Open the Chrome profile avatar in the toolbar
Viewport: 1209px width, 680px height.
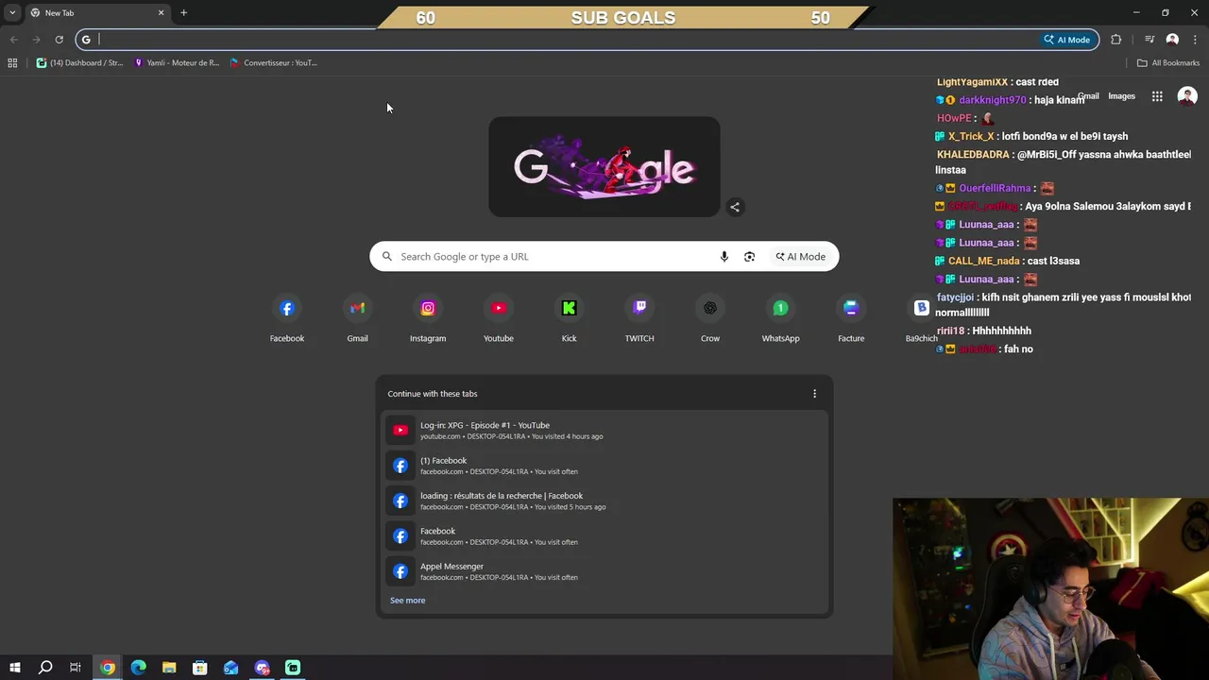click(1172, 40)
